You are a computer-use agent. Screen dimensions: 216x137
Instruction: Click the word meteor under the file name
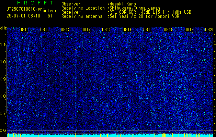pos(50,11)
